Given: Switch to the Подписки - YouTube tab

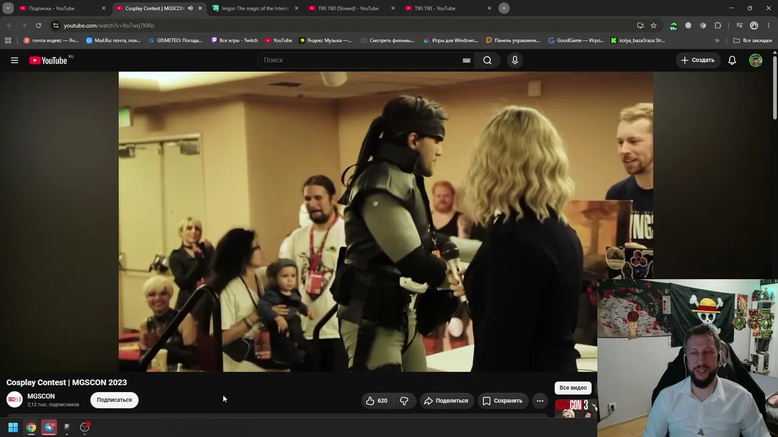Looking at the screenshot, I should coord(61,8).
